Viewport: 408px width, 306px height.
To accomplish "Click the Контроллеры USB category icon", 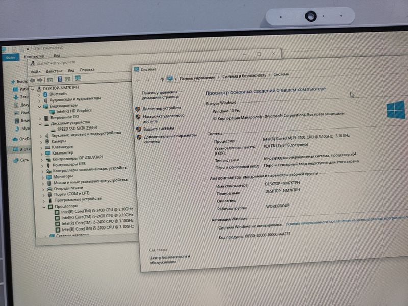I will 48,165.
